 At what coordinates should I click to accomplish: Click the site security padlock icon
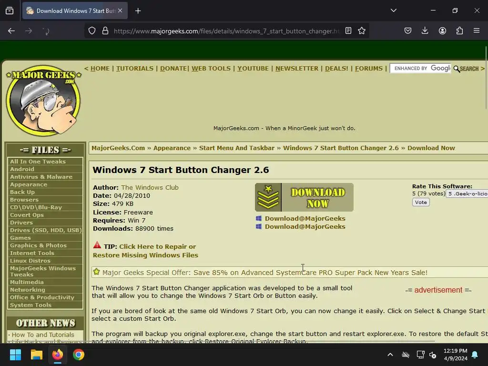pyautogui.click(x=105, y=31)
